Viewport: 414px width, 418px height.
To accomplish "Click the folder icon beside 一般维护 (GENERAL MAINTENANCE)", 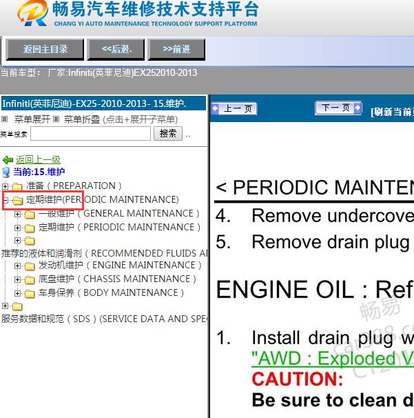I will 30,214.
